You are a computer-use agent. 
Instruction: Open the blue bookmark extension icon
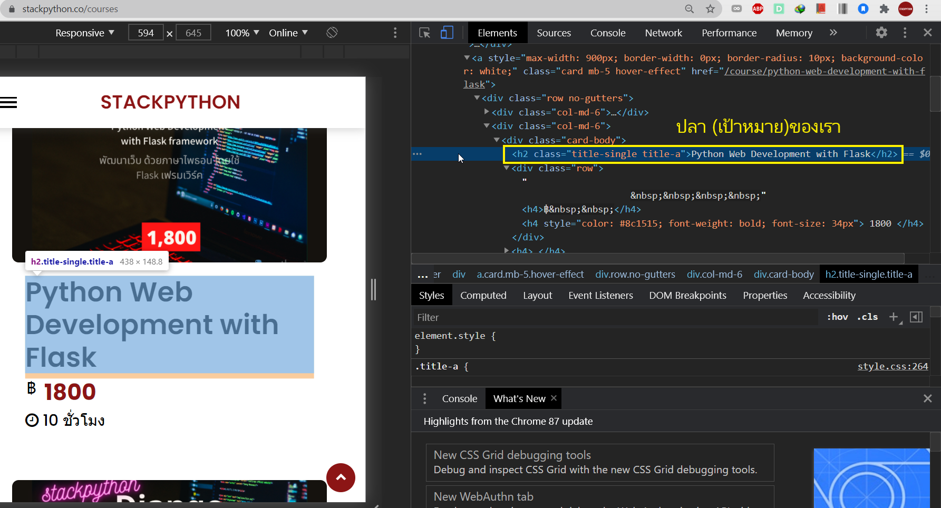pyautogui.click(x=863, y=9)
